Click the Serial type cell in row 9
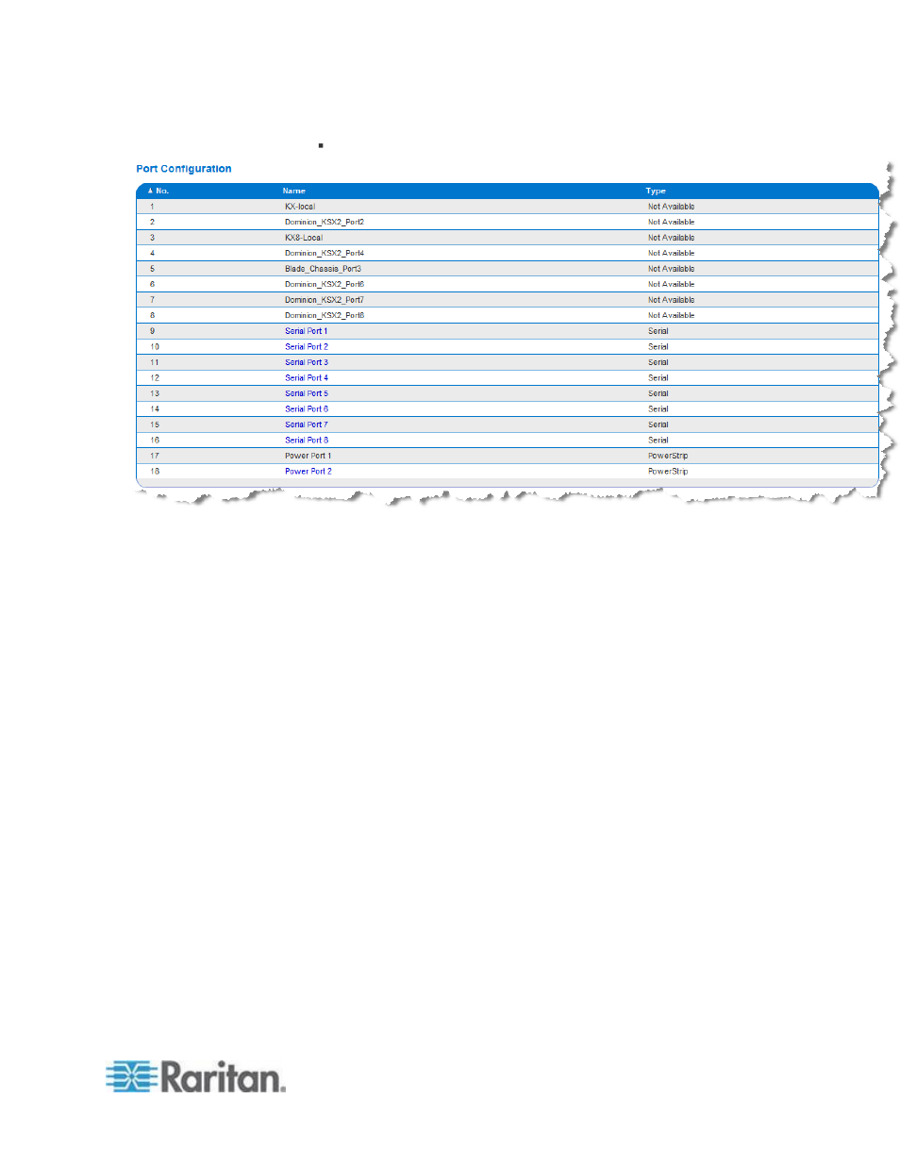900x1165 pixels. (658, 331)
